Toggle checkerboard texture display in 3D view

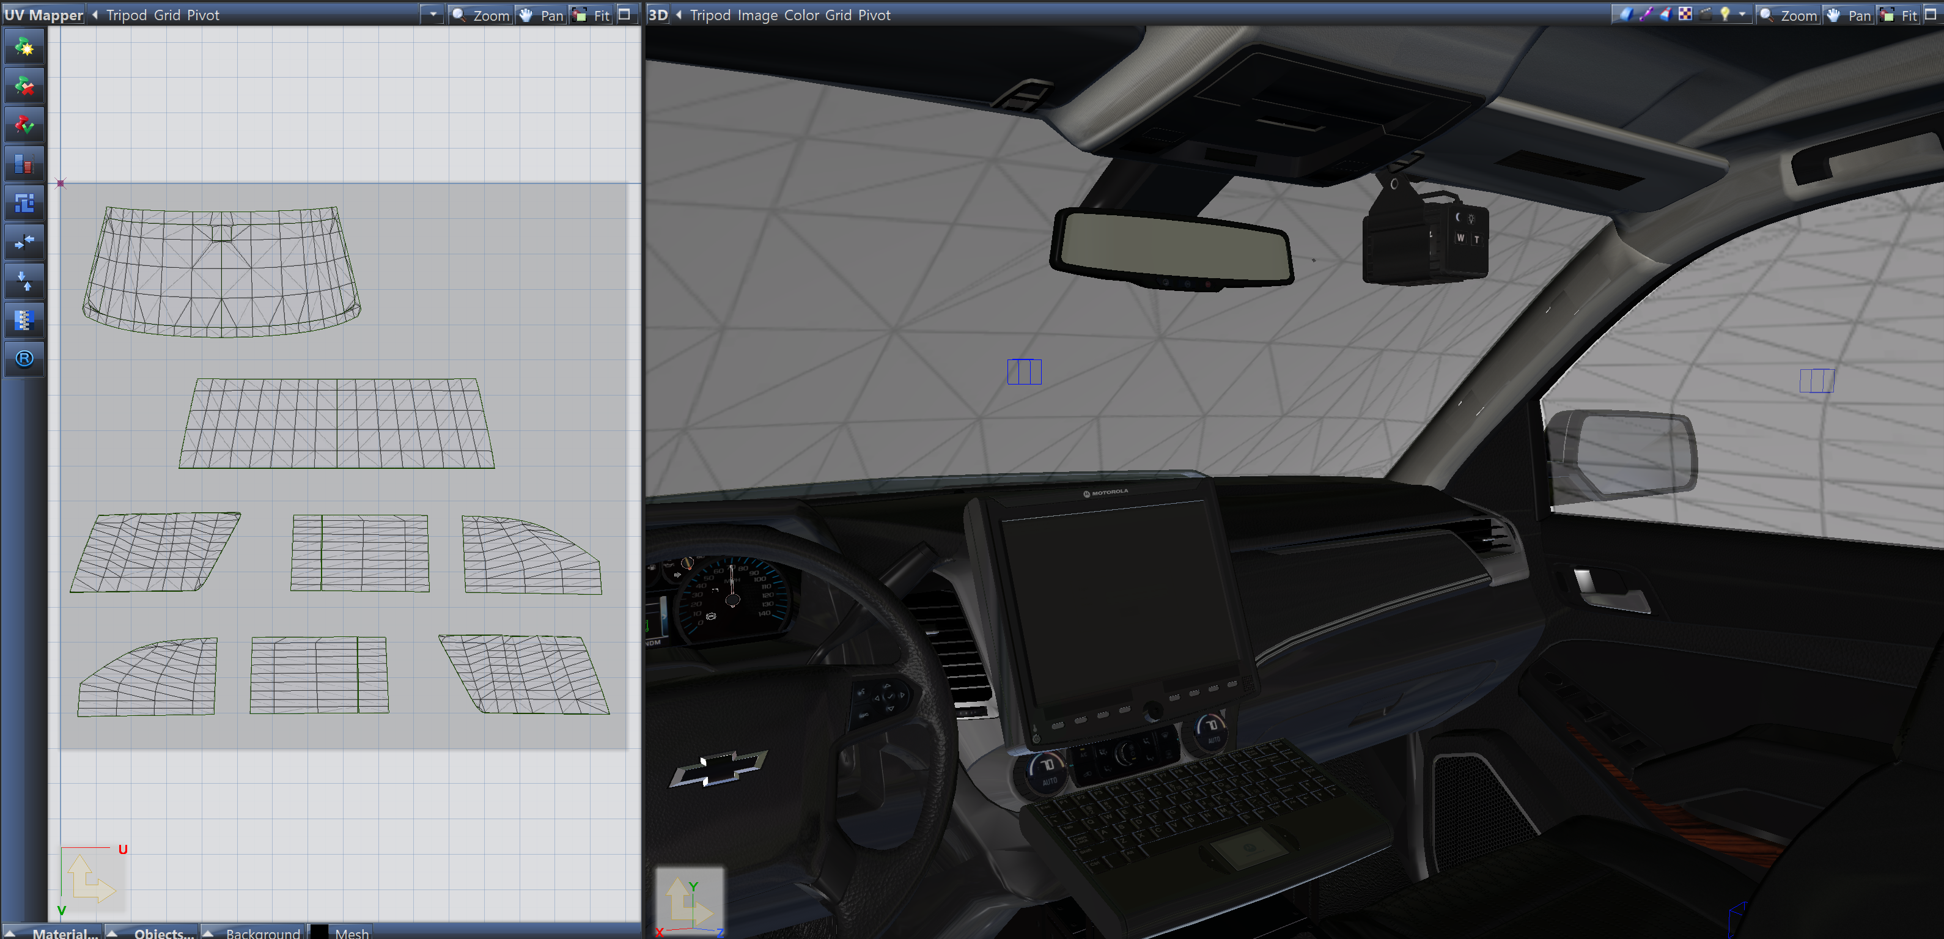[x=1685, y=14]
